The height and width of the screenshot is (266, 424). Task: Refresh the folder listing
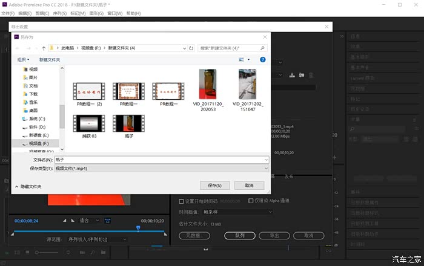pyautogui.click(x=191, y=48)
